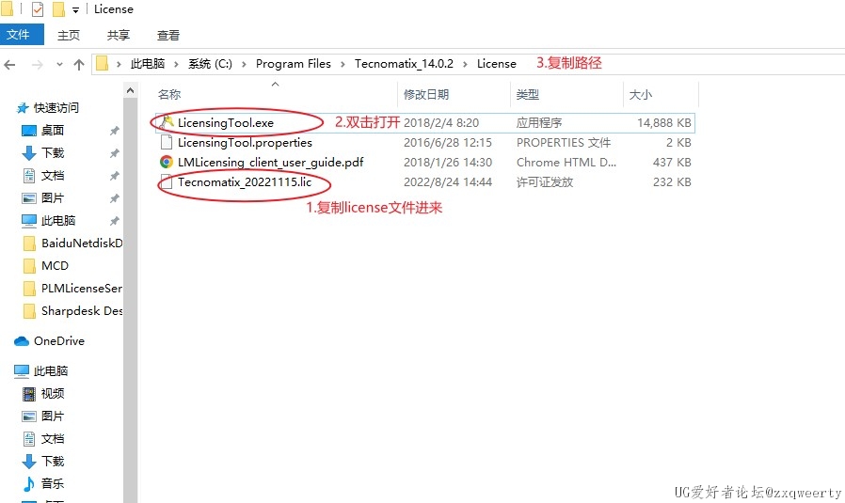The image size is (845, 503).
Task: Expand chevron after Program Files breadcrumb
Action: click(343, 64)
